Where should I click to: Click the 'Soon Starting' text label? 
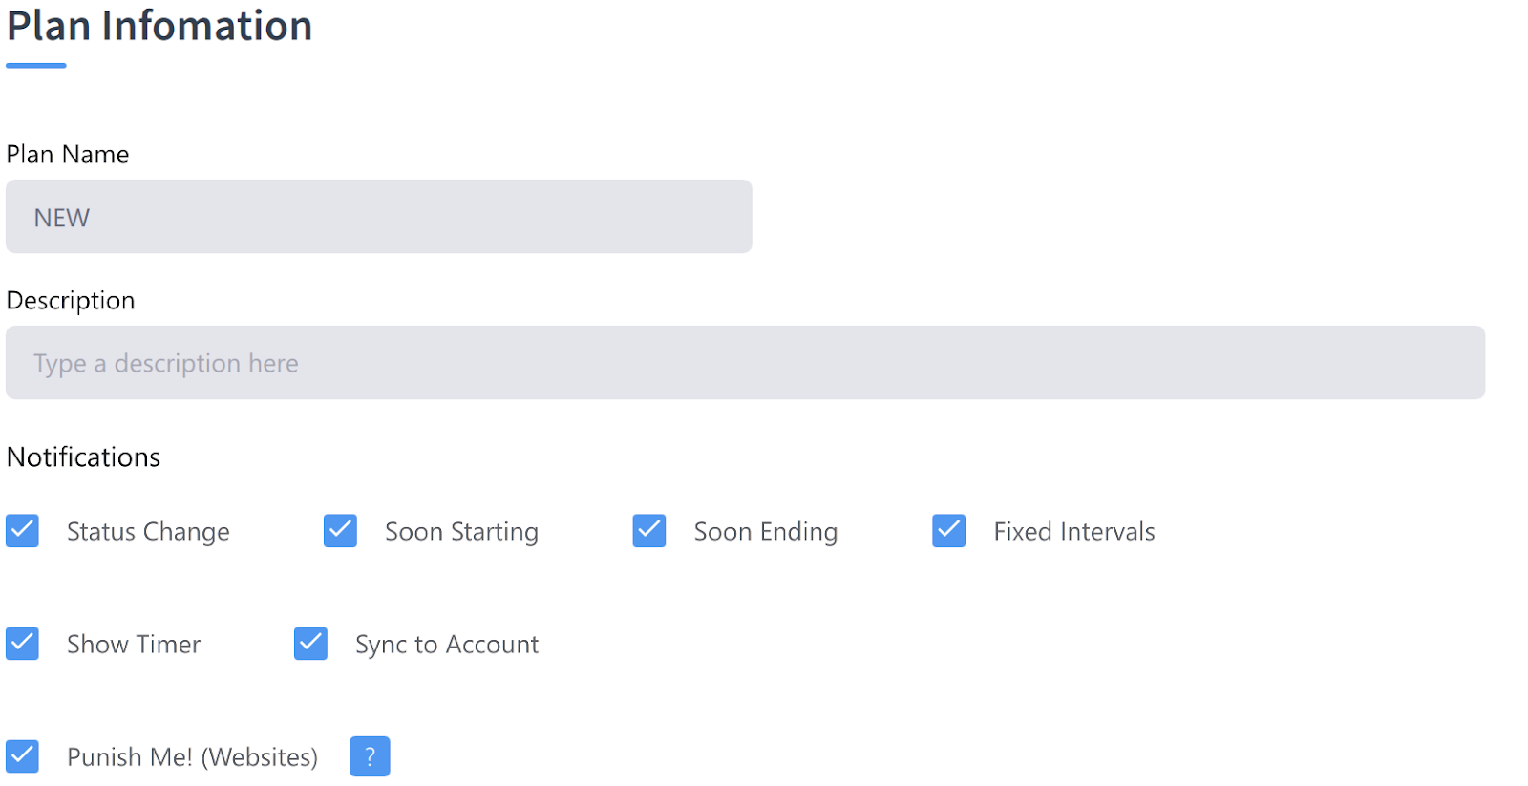point(461,532)
